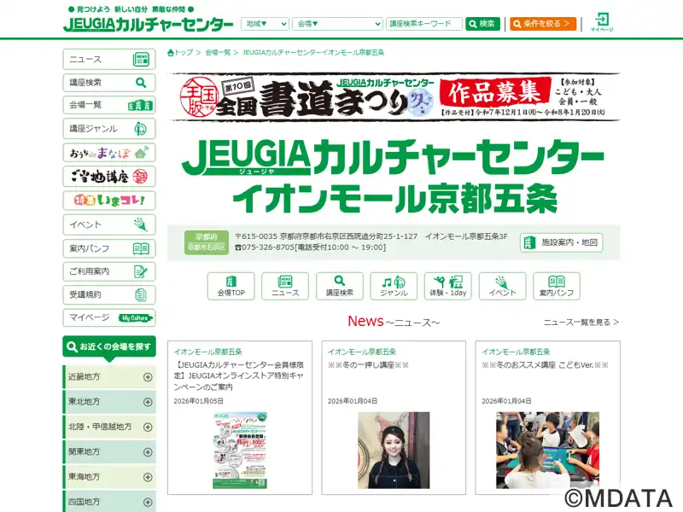Open the 書道まつり 作品募集 banner
683x512 pixels.
click(x=394, y=96)
